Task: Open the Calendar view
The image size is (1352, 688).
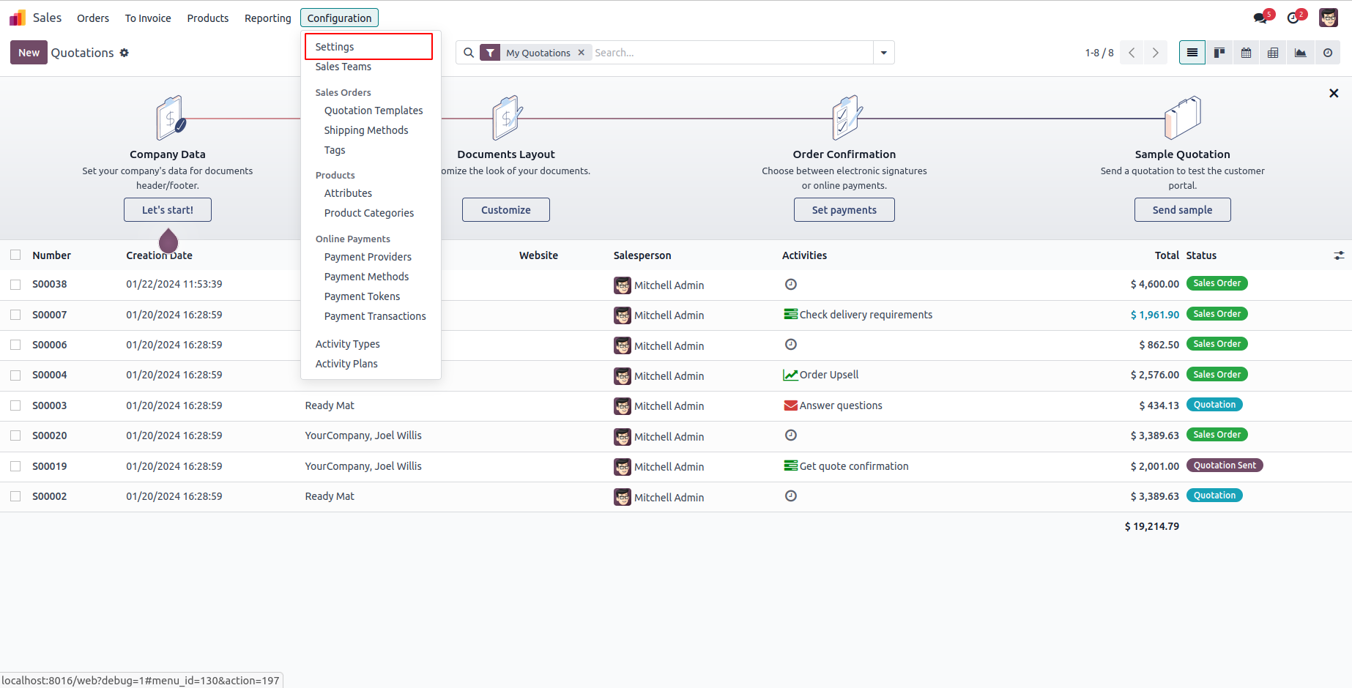Action: pyautogui.click(x=1246, y=53)
